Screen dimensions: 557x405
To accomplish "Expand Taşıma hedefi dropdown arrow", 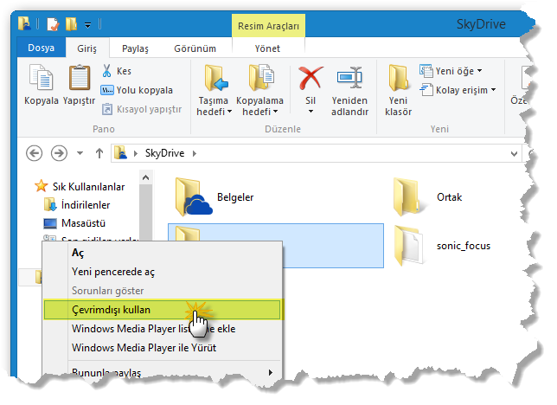I will pos(229,112).
